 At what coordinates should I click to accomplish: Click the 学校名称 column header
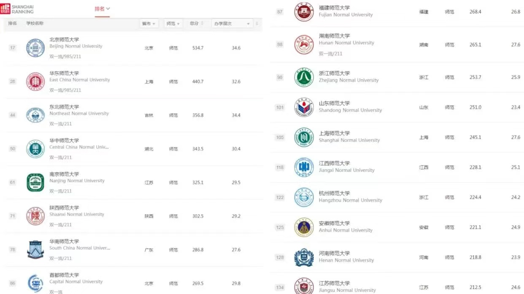(35, 24)
